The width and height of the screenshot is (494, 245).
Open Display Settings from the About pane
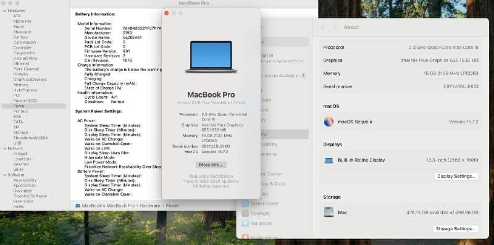click(456, 176)
